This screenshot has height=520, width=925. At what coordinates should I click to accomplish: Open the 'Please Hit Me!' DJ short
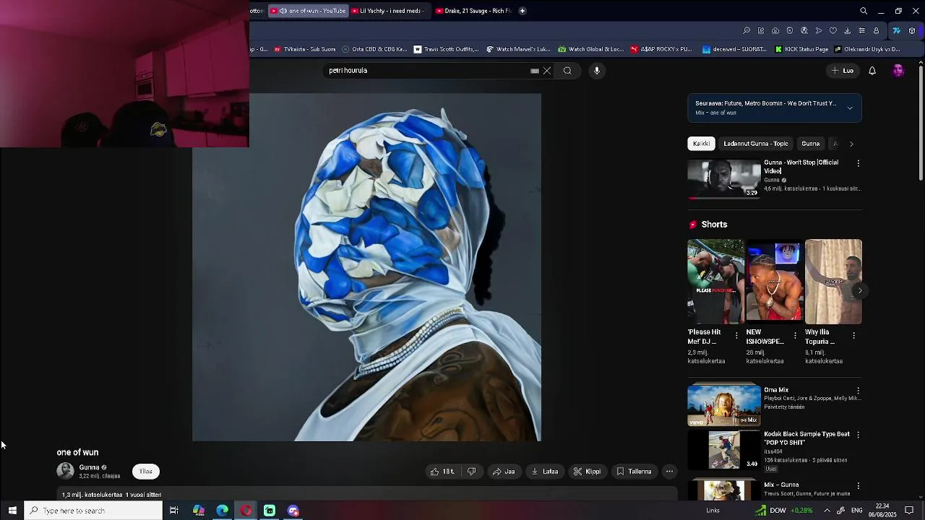click(x=715, y=282)
